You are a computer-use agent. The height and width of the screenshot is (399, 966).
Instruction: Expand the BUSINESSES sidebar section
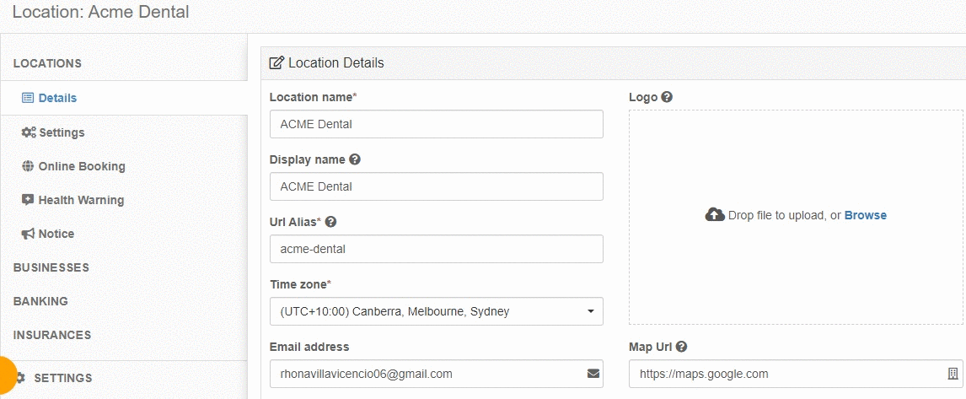pos(51,267)
